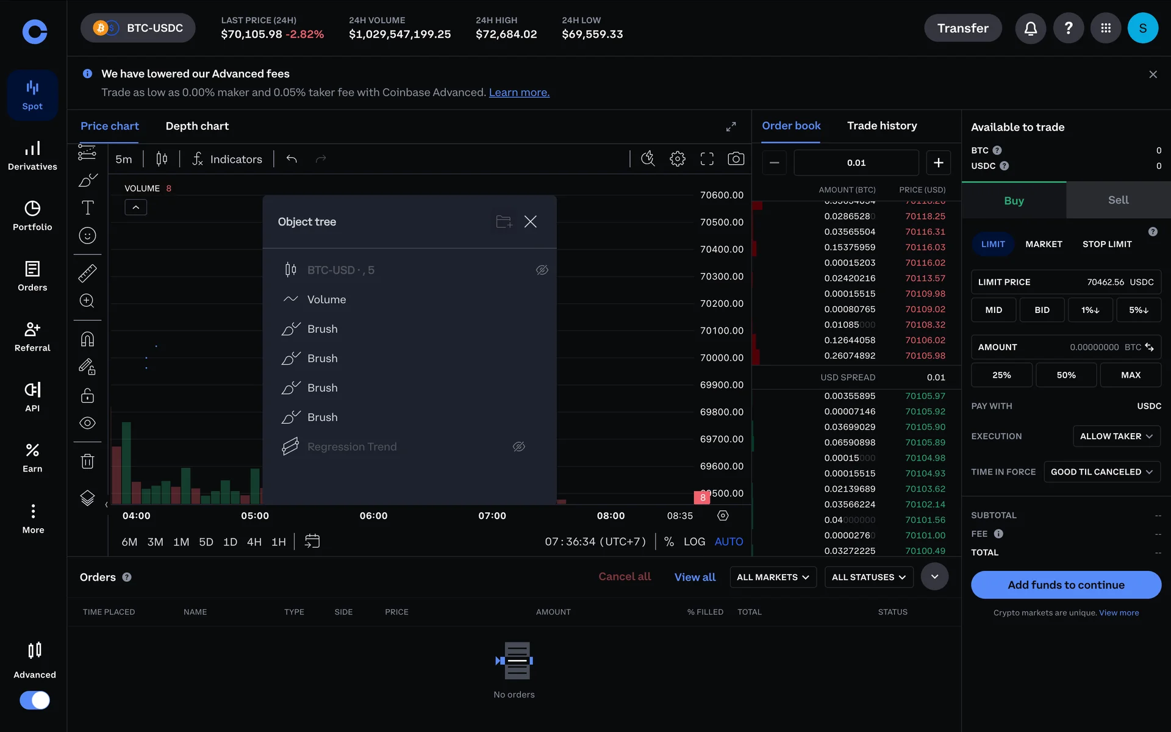Click the Transfer button
The image size is (1171, 732).
pos(962,28)
